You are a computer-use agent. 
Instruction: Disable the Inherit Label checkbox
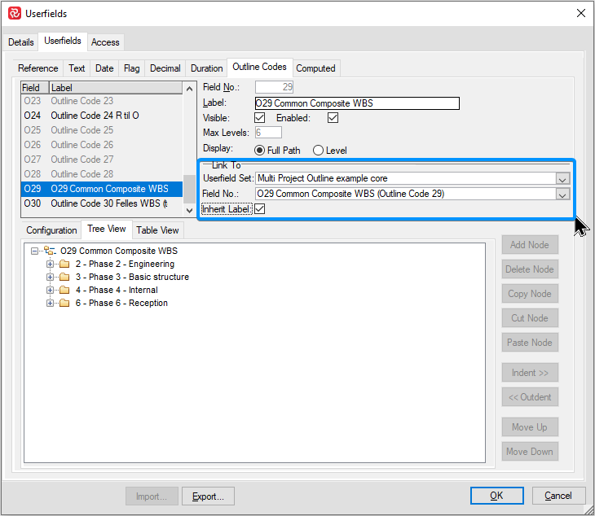(260, 209)
